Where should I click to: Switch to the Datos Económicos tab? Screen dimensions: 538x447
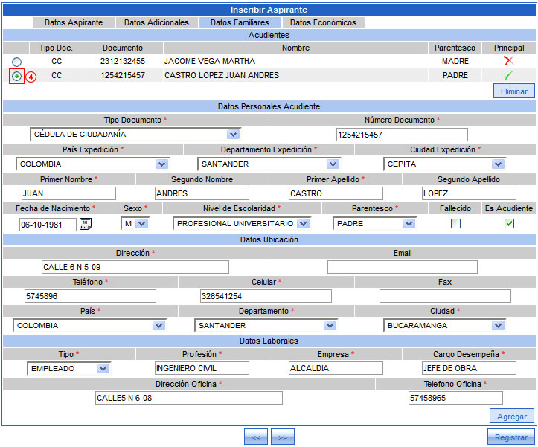point(323,22)
